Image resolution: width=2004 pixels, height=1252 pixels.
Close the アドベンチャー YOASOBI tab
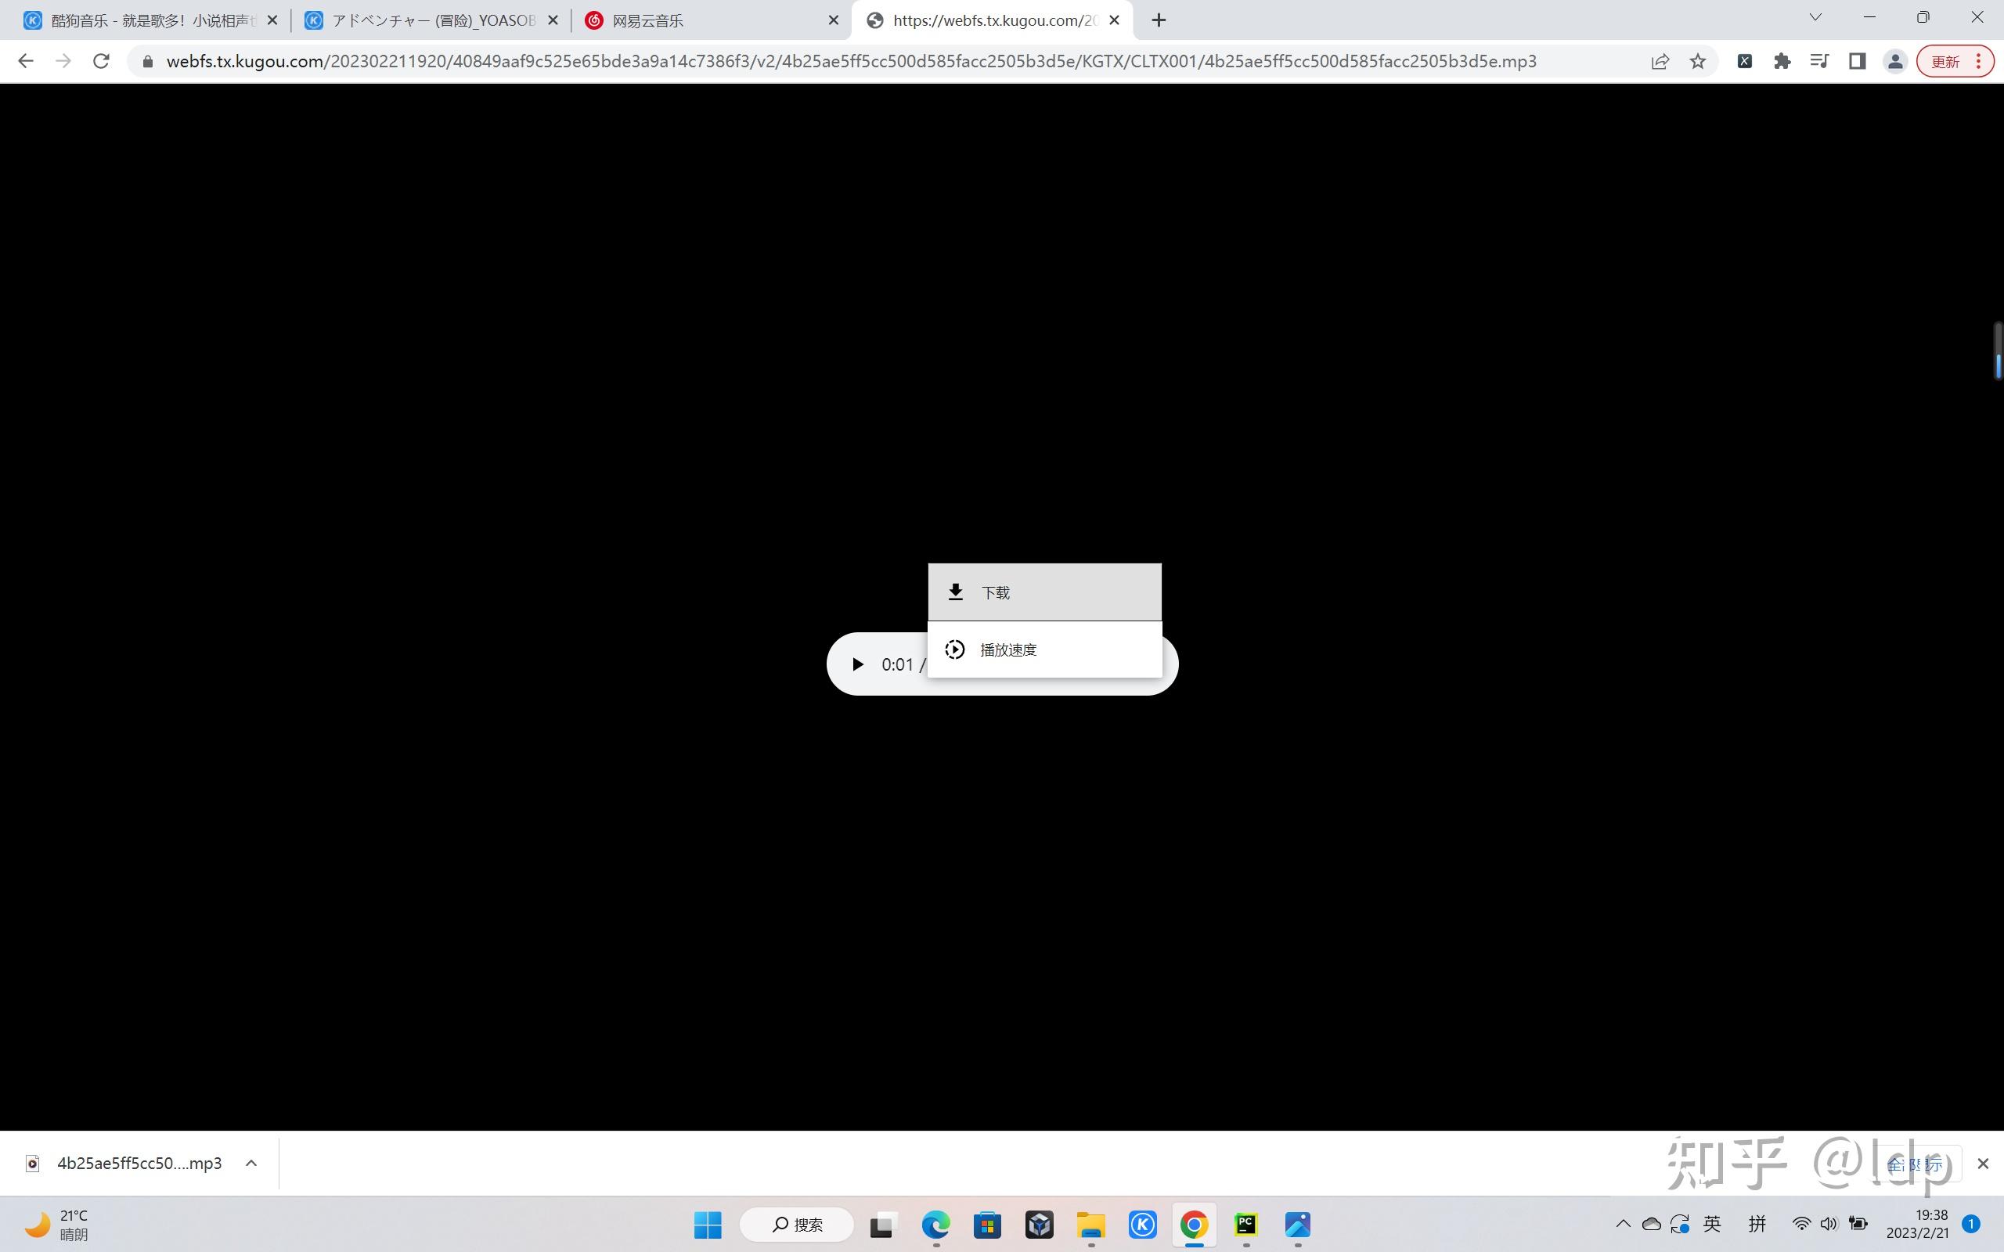pos(553,20)
